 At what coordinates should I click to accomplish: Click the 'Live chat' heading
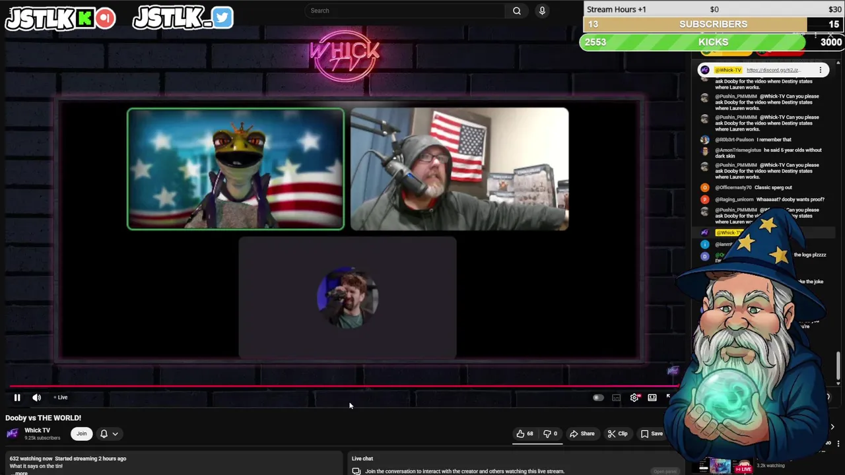click(x=362, y=459)
